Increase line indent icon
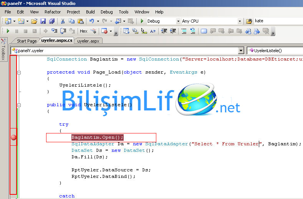303x199 pixels. [x=173, y=31]
